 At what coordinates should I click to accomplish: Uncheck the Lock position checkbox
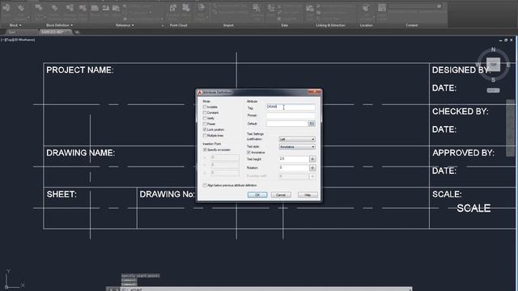(205, 129)
